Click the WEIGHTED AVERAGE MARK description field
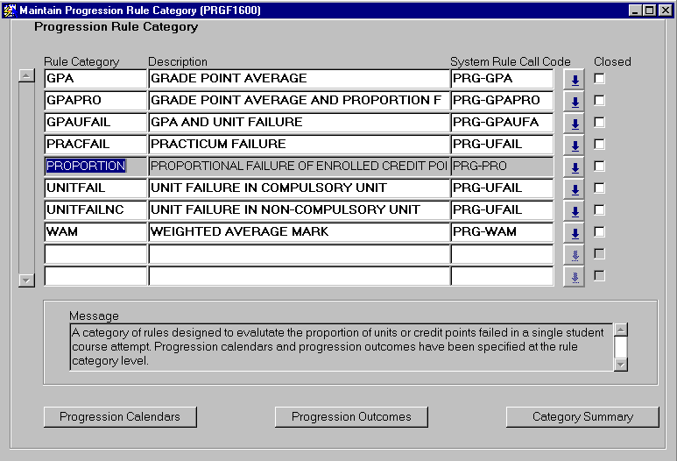 pos(298,232)
